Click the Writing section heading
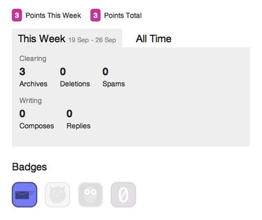262x220 pixels. pos(30,100)
